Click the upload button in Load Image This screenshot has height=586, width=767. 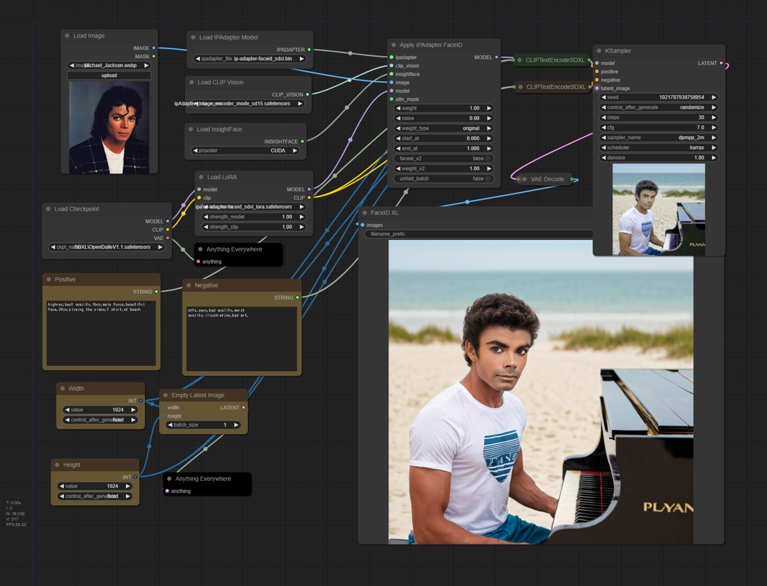click(x=109, y=75)
